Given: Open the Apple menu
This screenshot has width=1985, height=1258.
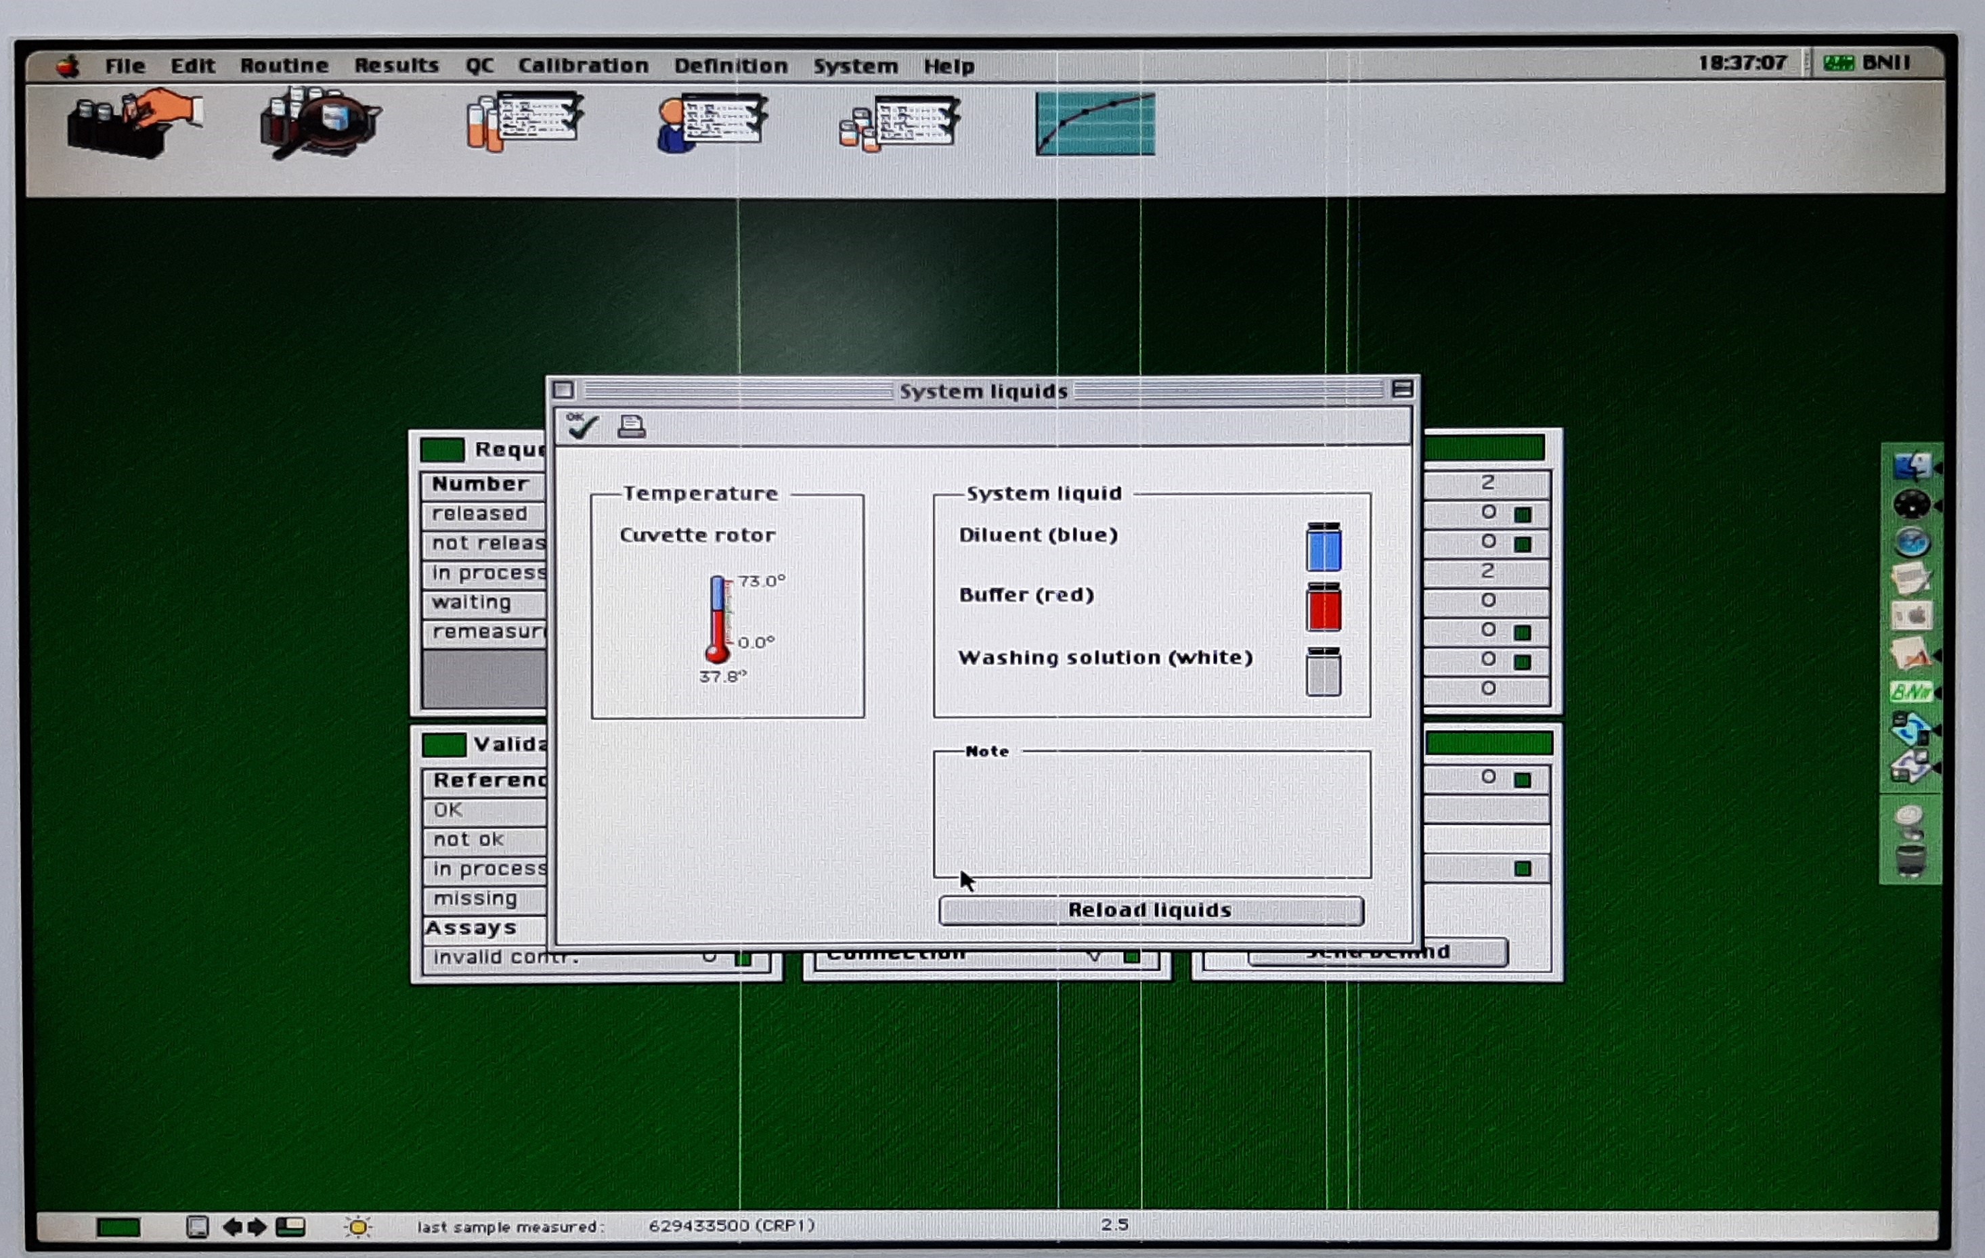Looking at the screenshot, I should pos(68,66).
